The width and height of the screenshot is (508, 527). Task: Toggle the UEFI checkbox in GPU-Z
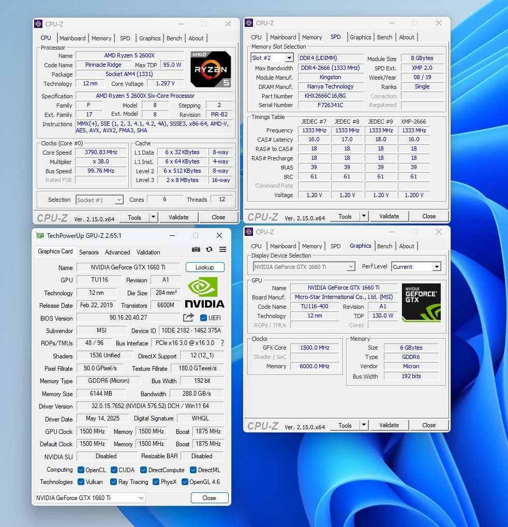(203, 318)
